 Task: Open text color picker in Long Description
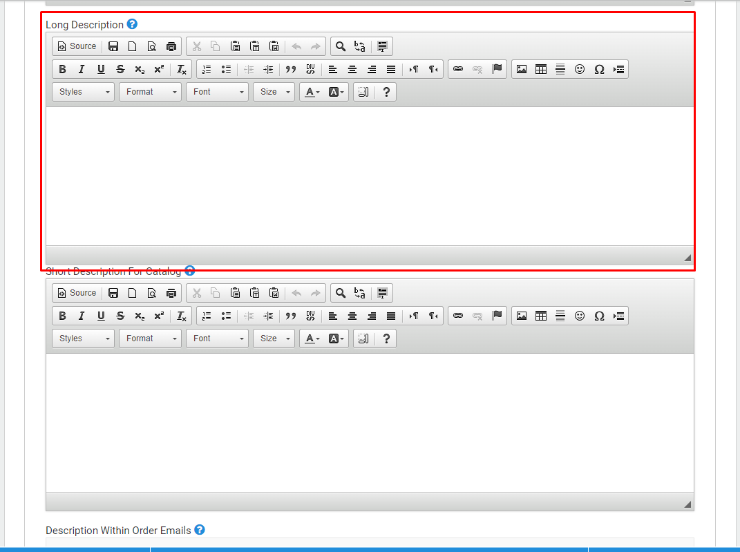pos(312,92)
